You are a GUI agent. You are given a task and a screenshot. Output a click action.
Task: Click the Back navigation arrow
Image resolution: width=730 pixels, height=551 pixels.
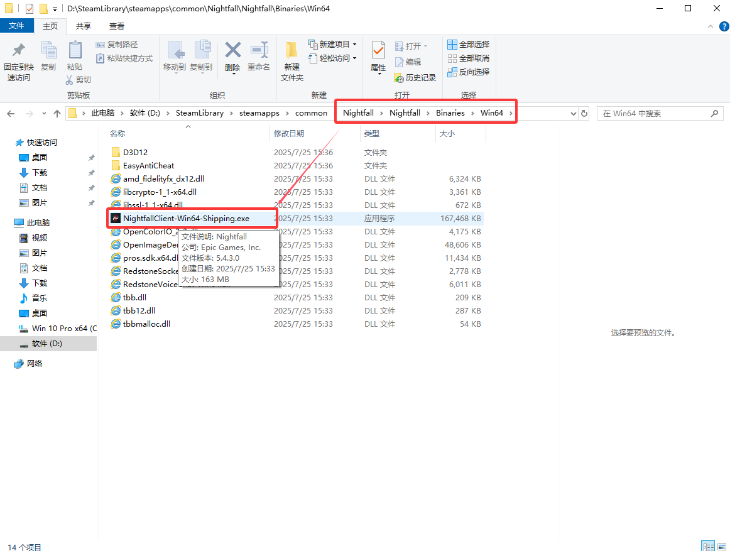(x=11, y=114)
